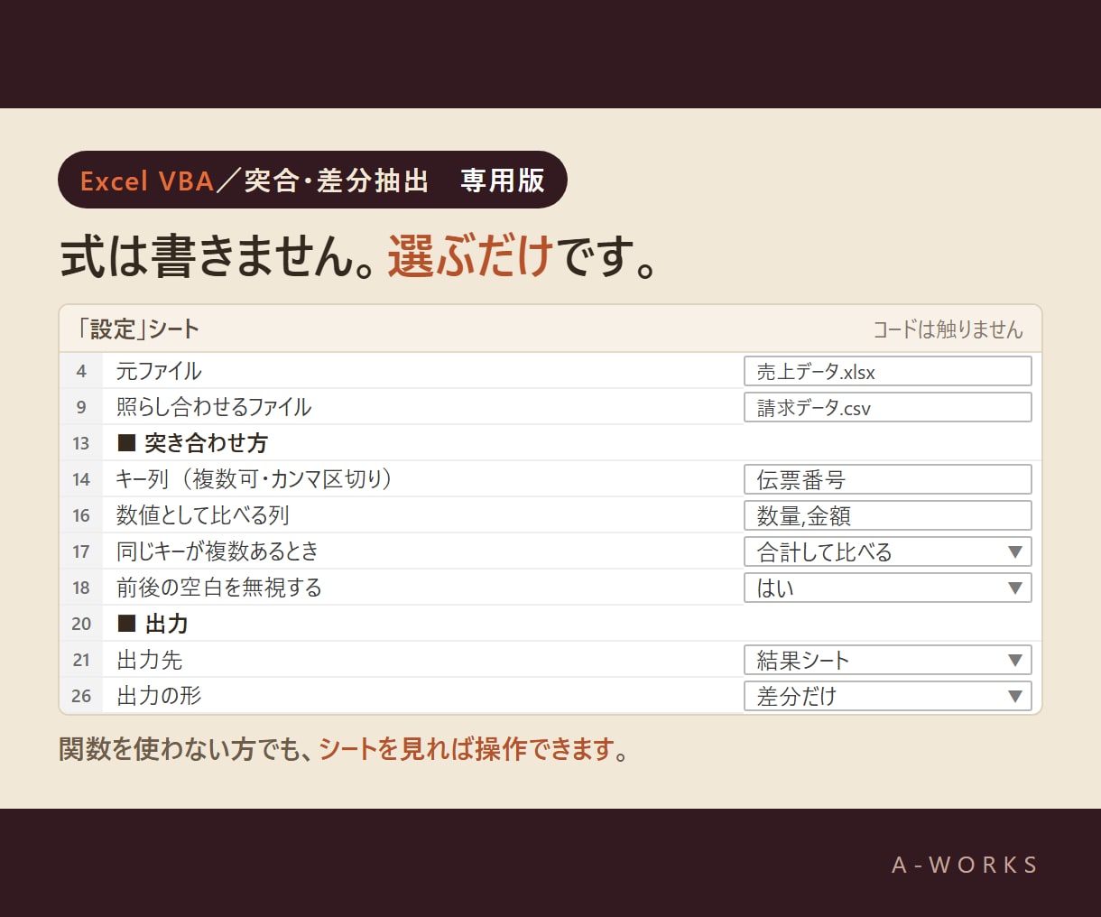The width and height of the screenshot is (1101, 917).
Task: Click the 関数を使わない方でも caption
Action: 185,749
